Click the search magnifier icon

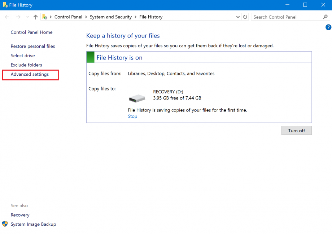[325, 17]
